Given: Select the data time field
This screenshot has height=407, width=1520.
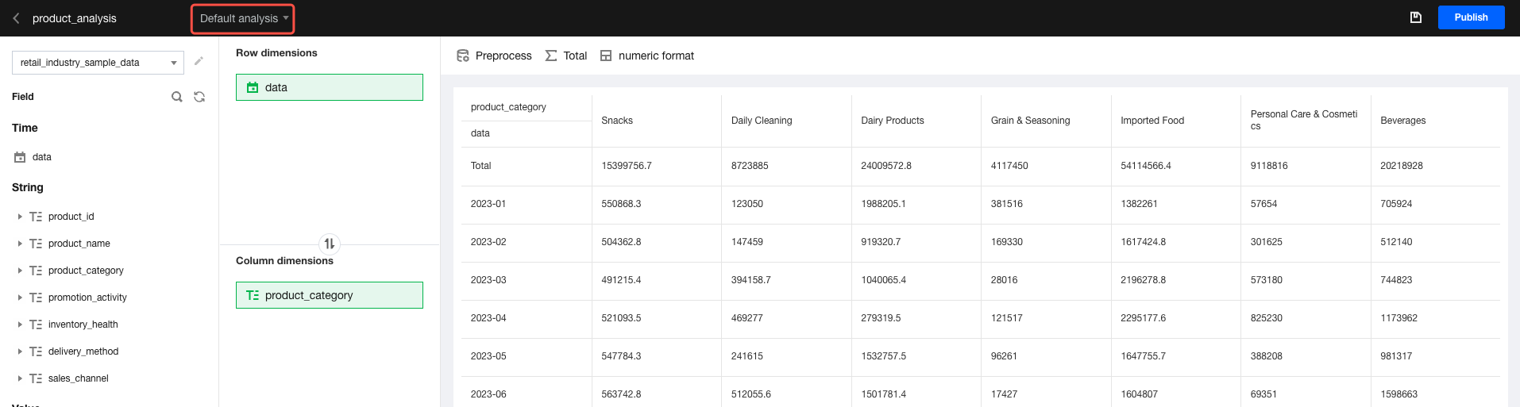Looking at the screenshot, I should 41,157.
